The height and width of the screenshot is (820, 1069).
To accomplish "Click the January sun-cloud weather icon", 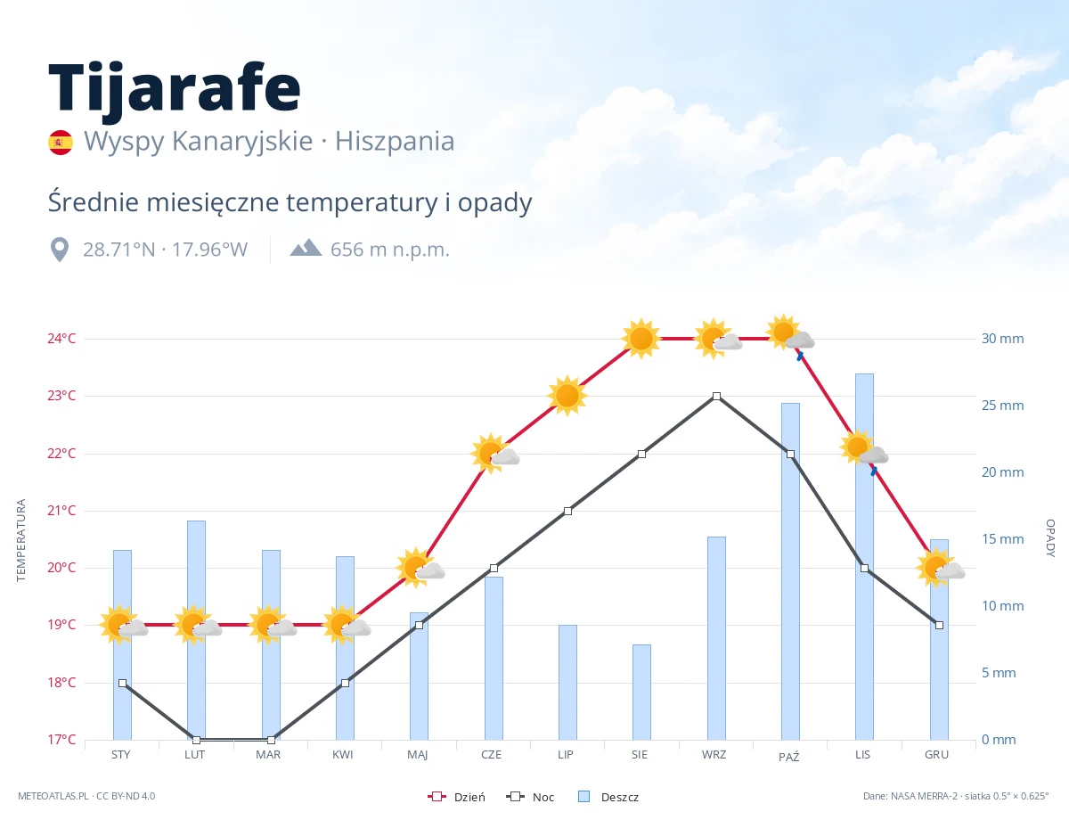I will (125, 625).
